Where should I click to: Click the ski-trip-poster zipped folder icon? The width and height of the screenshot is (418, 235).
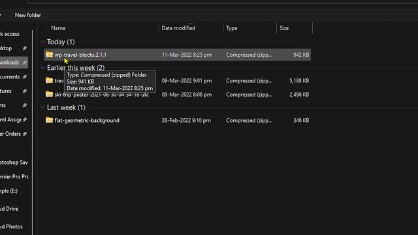pyautogui.click(x=49, y=94)
